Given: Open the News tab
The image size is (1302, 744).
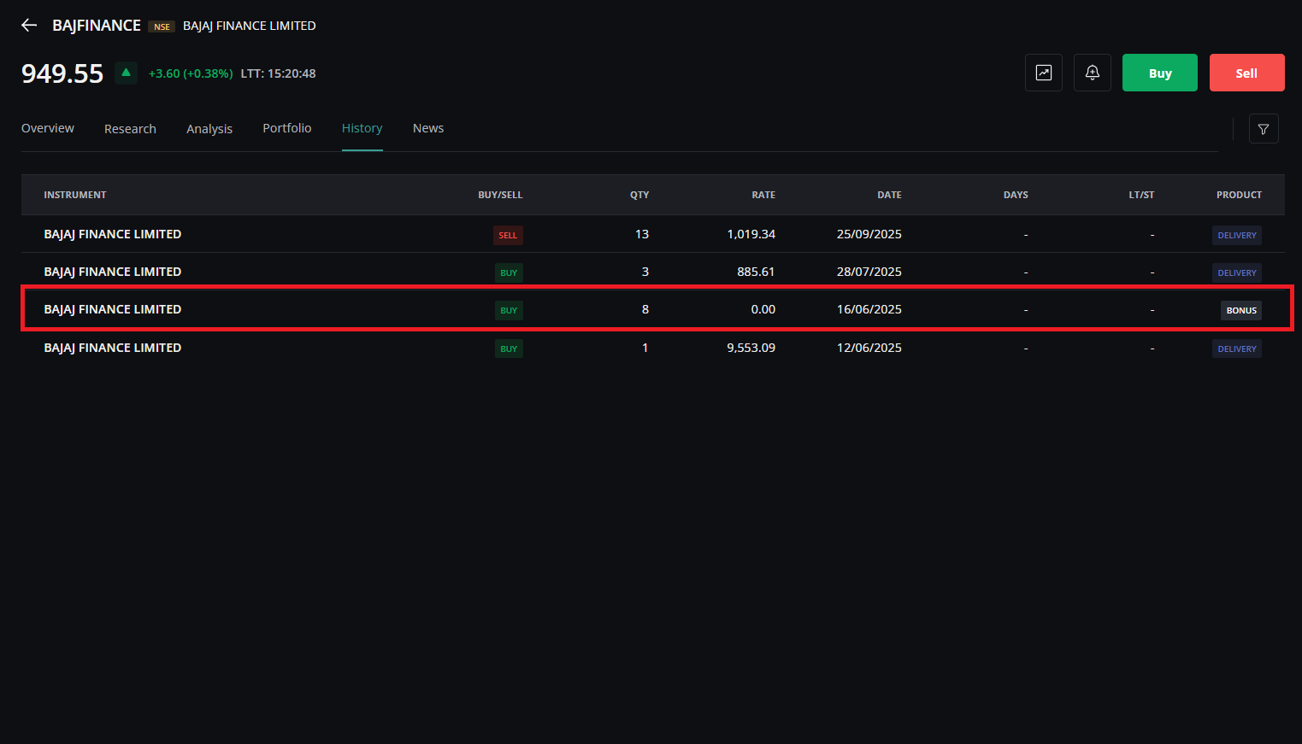Looking at the screenshot, I should point(428,128).
